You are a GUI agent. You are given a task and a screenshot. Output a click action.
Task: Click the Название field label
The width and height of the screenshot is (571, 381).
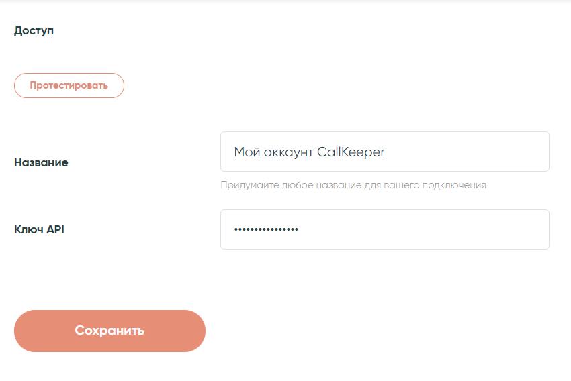(41, 162)
